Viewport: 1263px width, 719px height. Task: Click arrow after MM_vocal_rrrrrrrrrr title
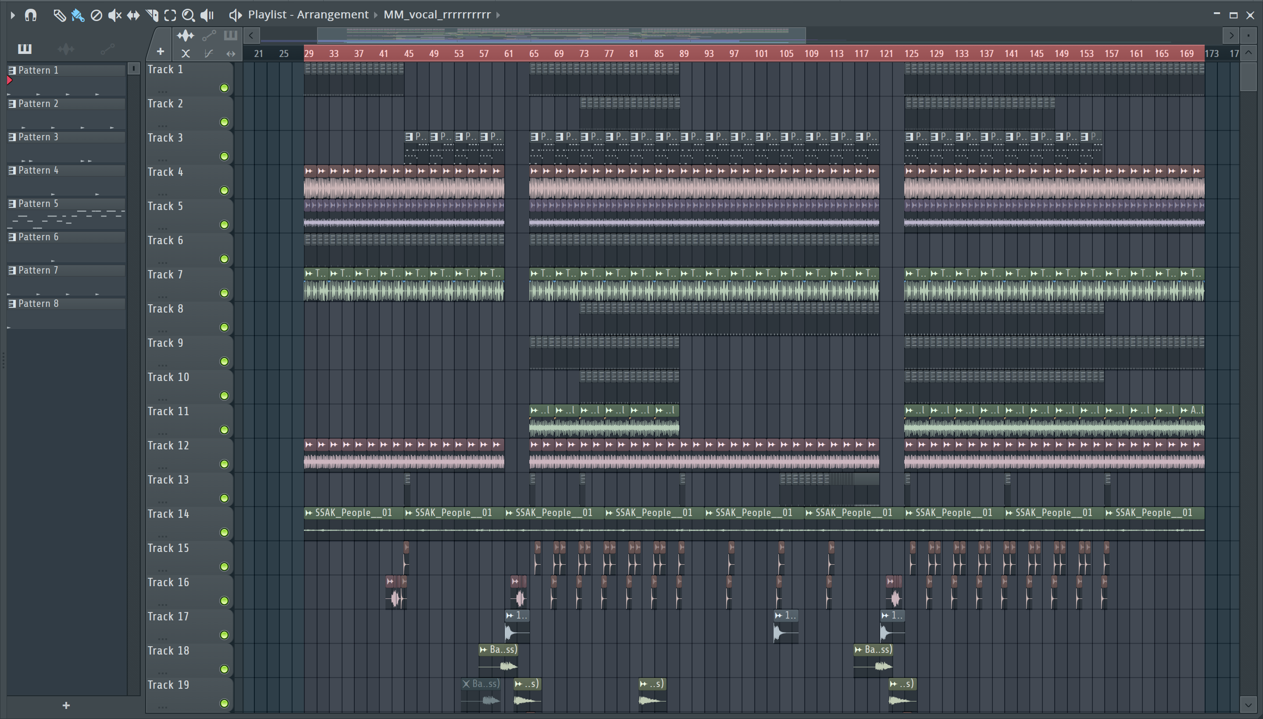498,15
